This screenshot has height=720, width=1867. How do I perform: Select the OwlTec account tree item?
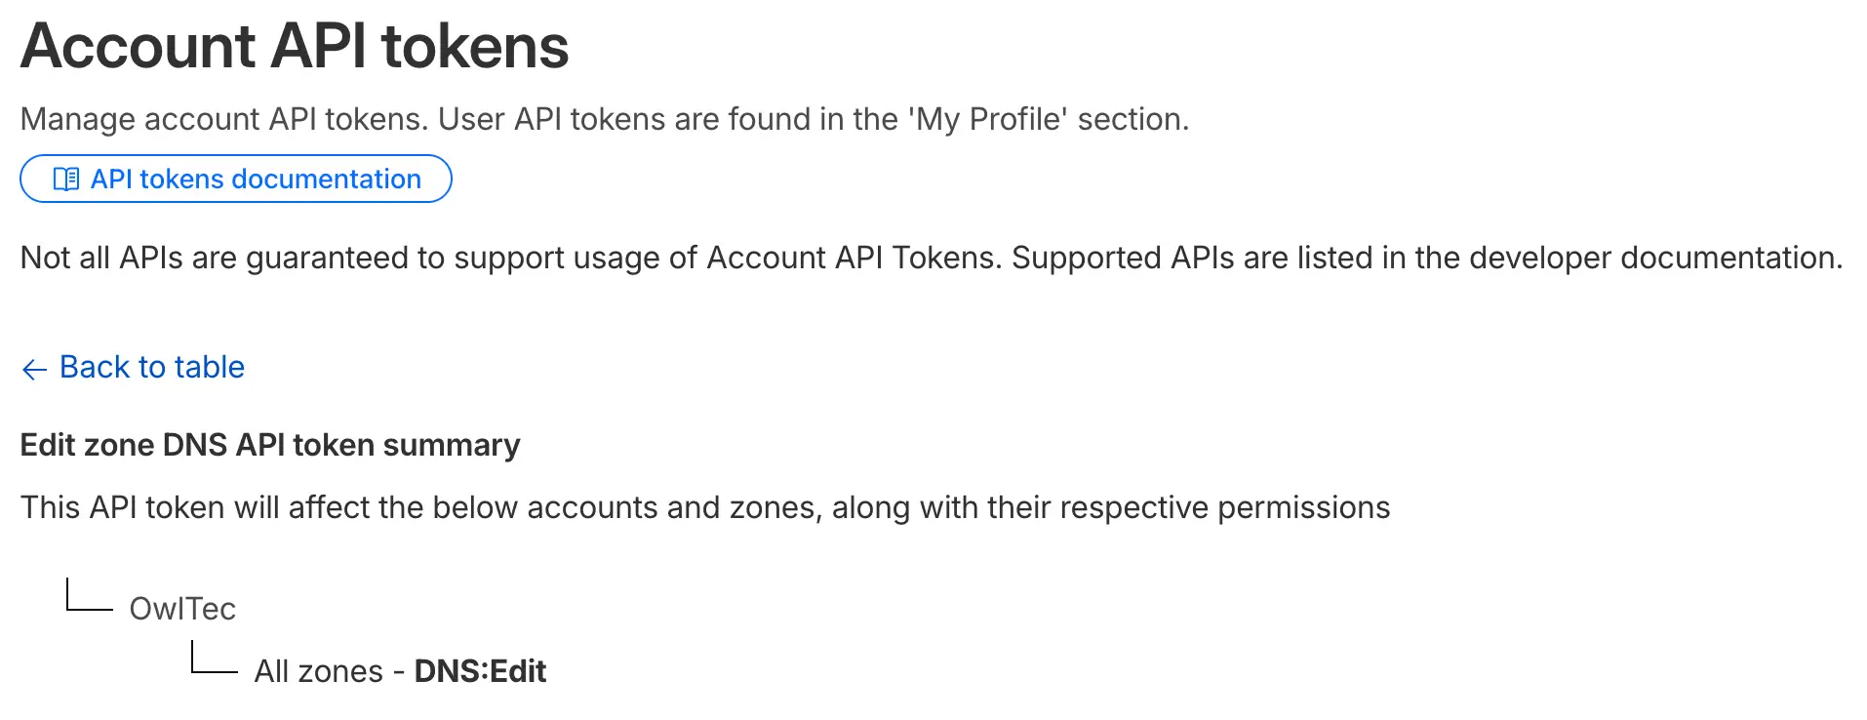click(182, 609)
